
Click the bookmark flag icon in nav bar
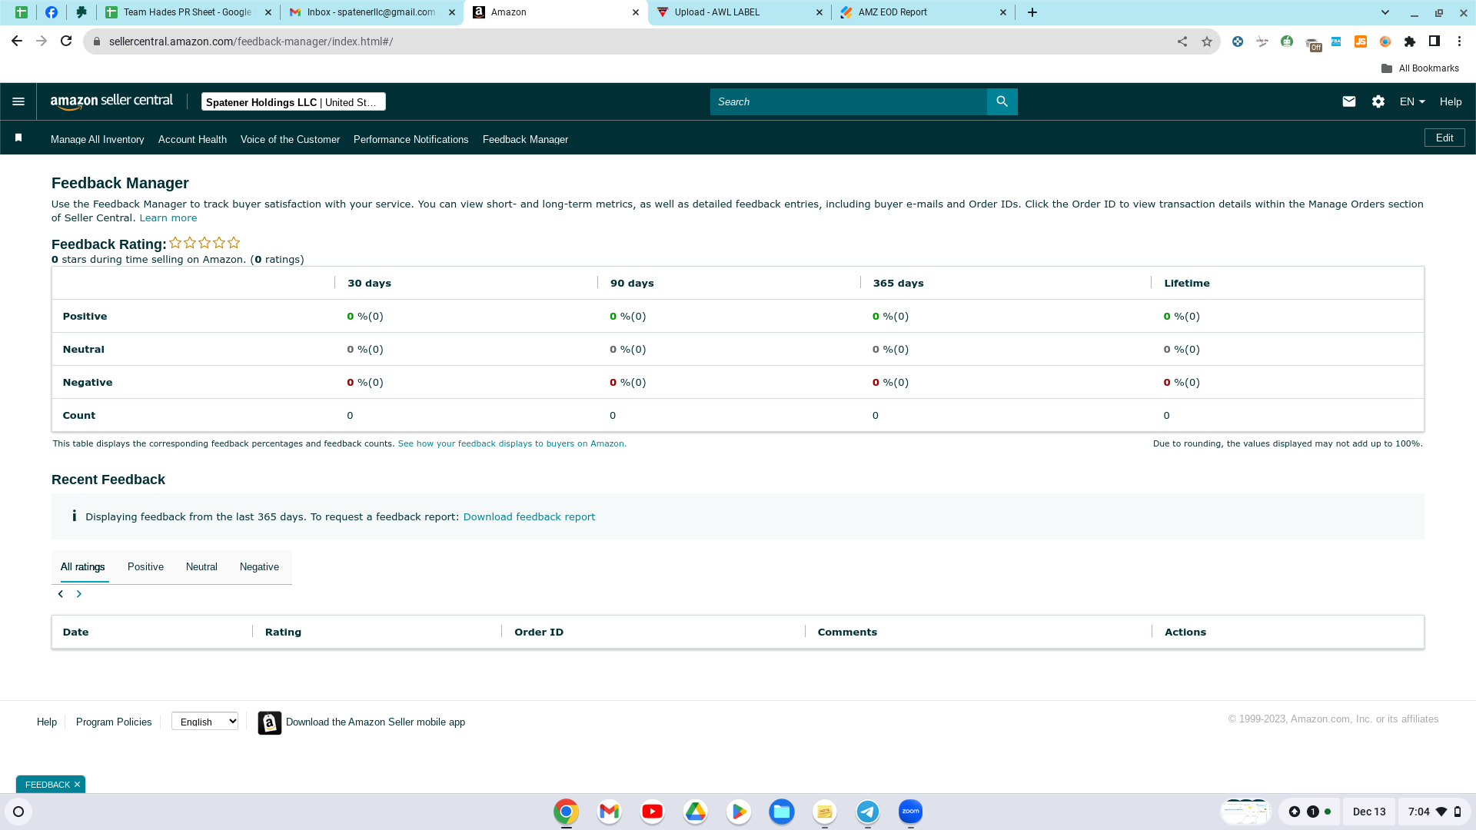18,138
